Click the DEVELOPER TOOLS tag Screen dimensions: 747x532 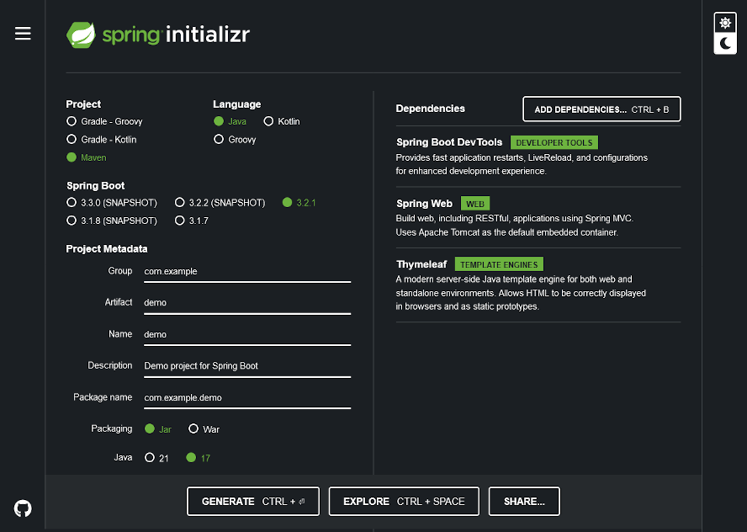(554, 142)
